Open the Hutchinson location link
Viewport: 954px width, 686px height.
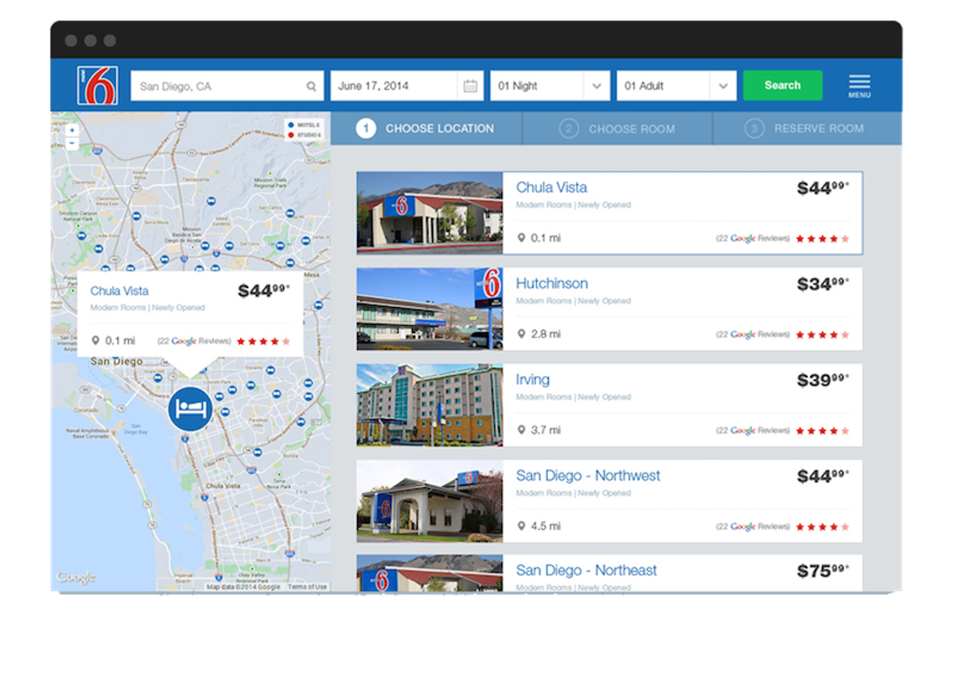point(552,283)
